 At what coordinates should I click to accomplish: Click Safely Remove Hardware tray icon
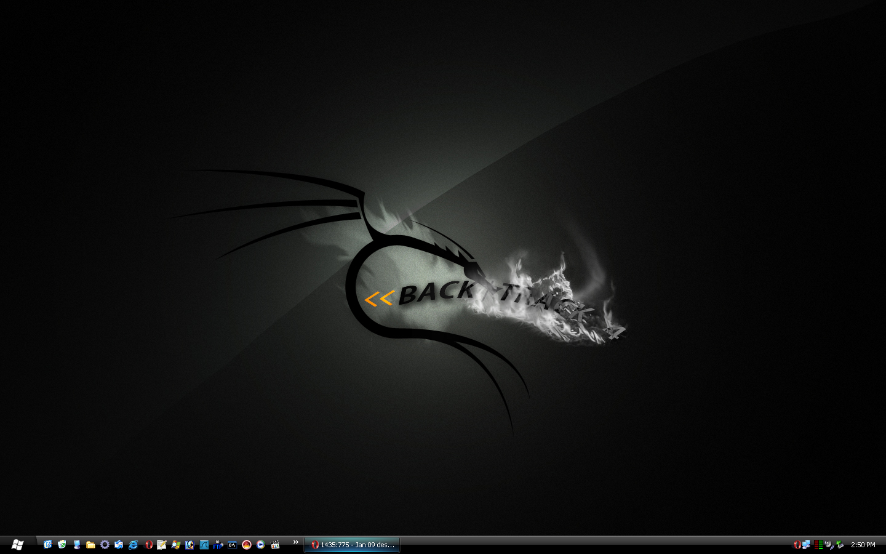840,544
